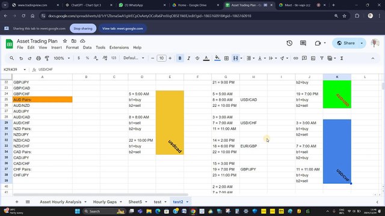385x216 pixels.
Task: Open the Insert menu
Action: tap(57, 47)
